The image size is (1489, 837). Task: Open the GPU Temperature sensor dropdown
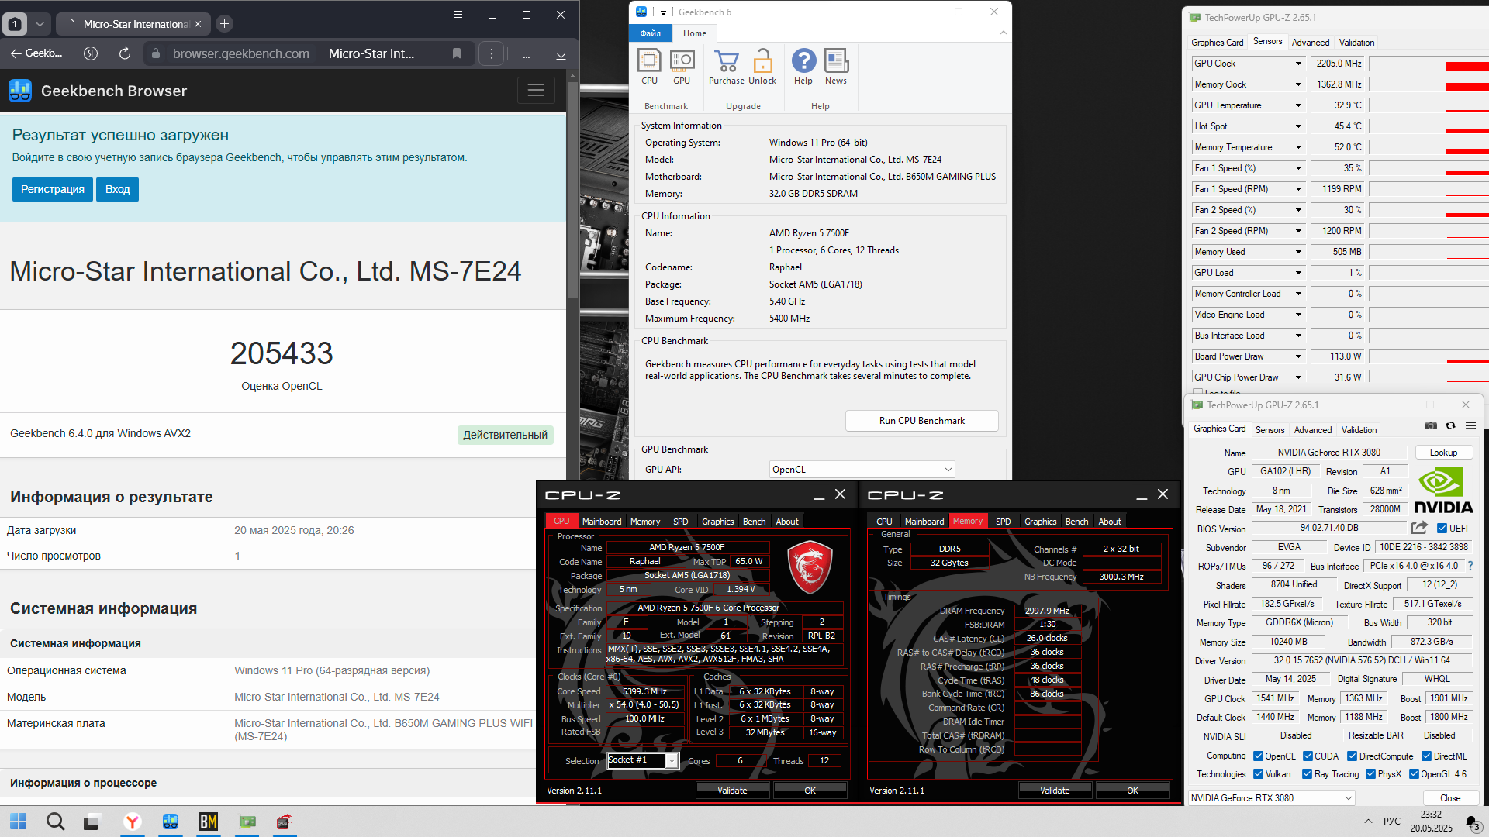coord(1297,105)
